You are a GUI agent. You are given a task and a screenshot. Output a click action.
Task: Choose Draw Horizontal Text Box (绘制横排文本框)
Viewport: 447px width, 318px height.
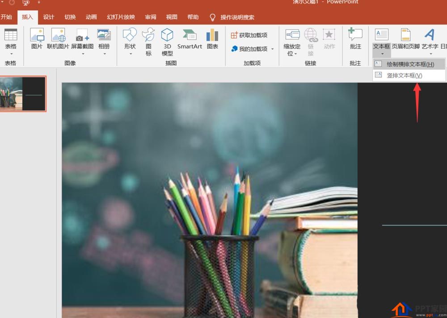[409, 64]
